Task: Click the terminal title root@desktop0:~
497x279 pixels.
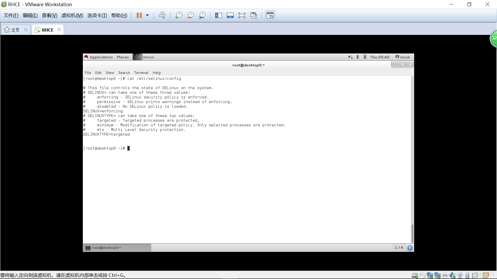Action: click(248, 65)
